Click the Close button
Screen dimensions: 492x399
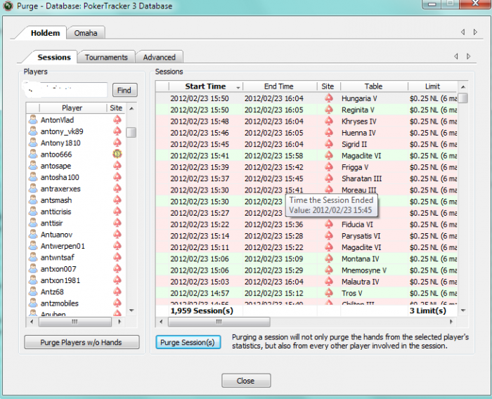click(x=246, y=381)
